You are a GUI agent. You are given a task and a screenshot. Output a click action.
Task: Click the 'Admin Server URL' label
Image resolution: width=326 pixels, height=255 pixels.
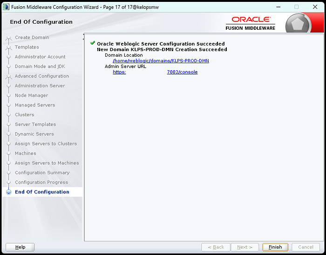(x=125, y=66)
